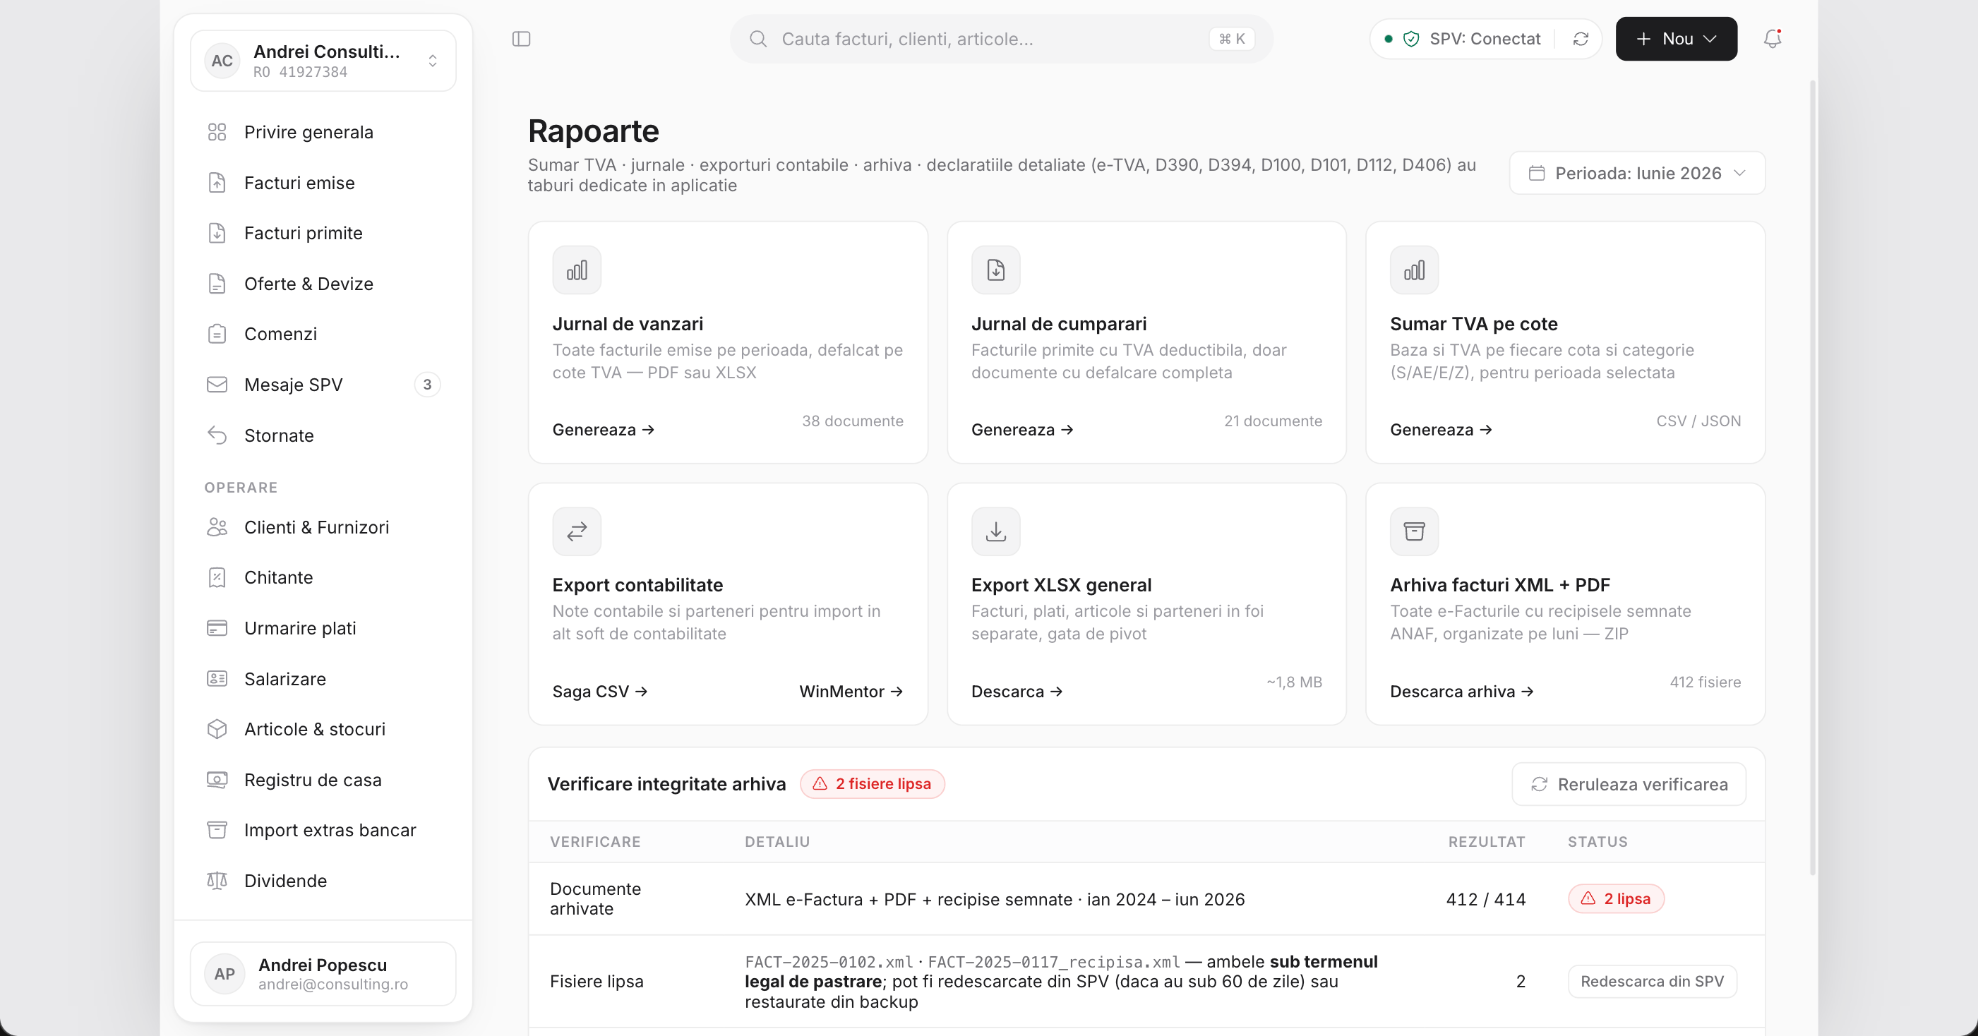Viewport: 1978px width, 1036px height.
Task: Click the Oferte & Devize file icon
Action: pos(217,284)
